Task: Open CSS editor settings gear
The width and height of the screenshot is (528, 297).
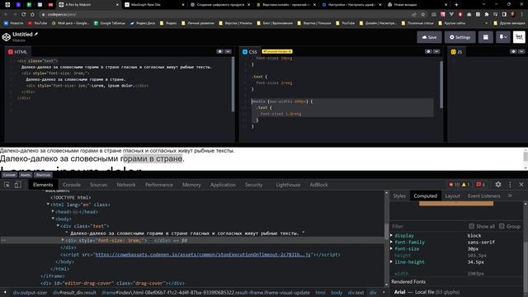Action: click(x=428, y=51)
